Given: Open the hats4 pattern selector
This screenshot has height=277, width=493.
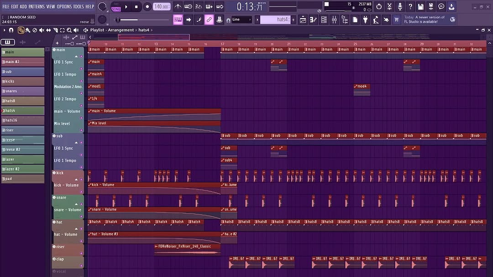Looking at the screenshot, I should pos(275,20).
